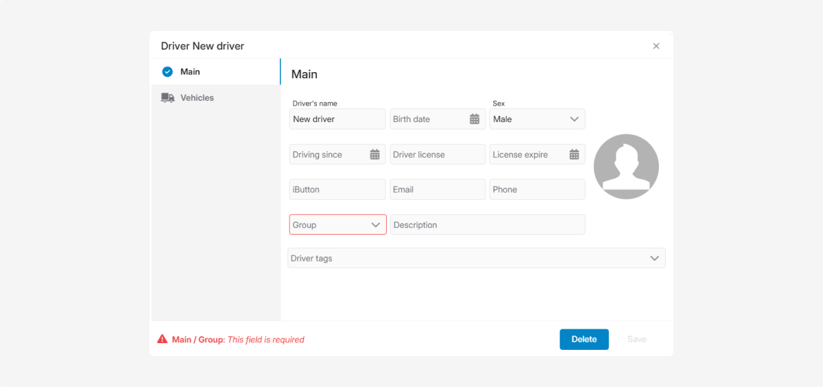Click the red warning triangle icon

pyautogui.click(x=163, y=340)
